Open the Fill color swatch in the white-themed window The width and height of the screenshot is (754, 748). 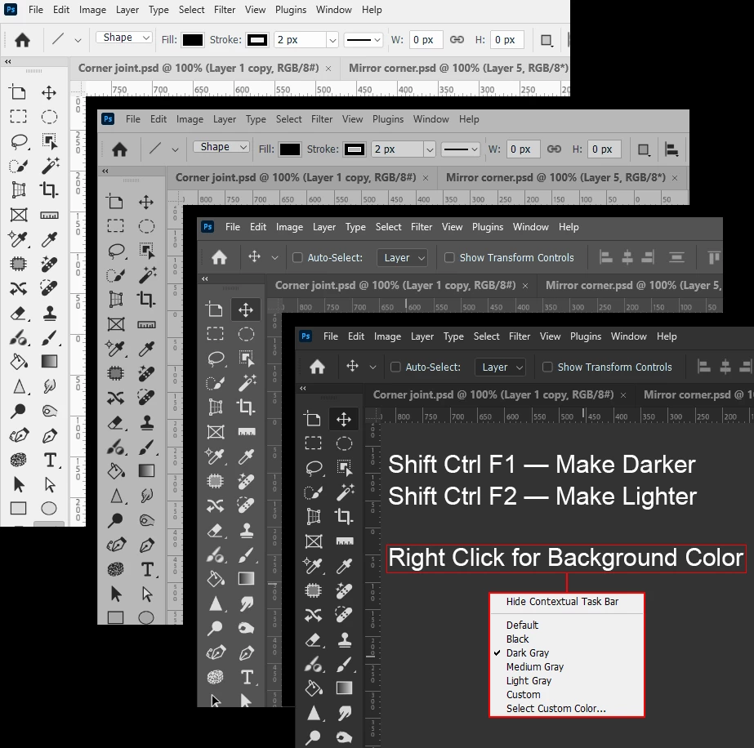pyautogui.click(x=193, y=40)
